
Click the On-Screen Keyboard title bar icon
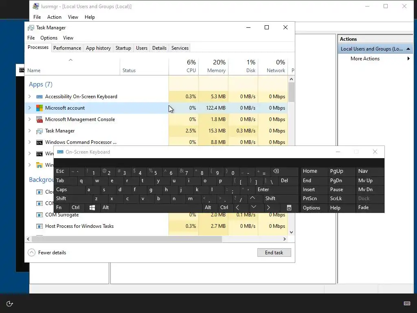point(60,152)
